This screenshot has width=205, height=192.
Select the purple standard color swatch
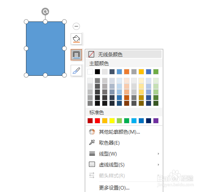pos(156,121)
